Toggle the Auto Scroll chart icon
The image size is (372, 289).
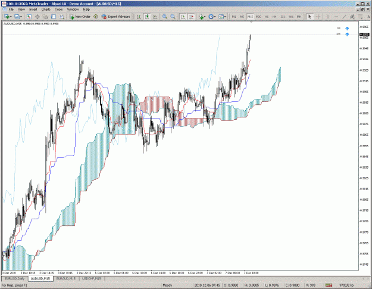[183, 17]
